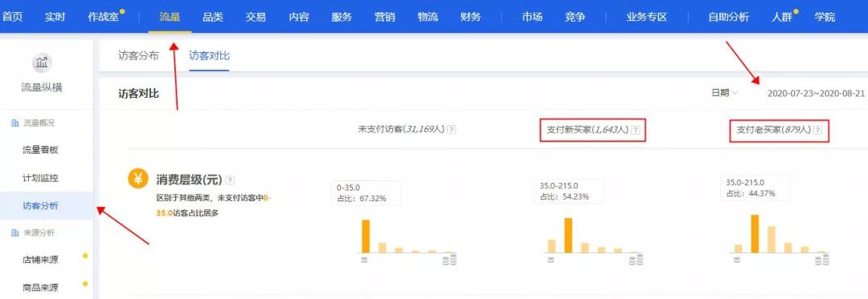The height and width of the screenshot is (299, 868).
Task: Open 自助分析 in top navigation
Action: coord(728,17)
